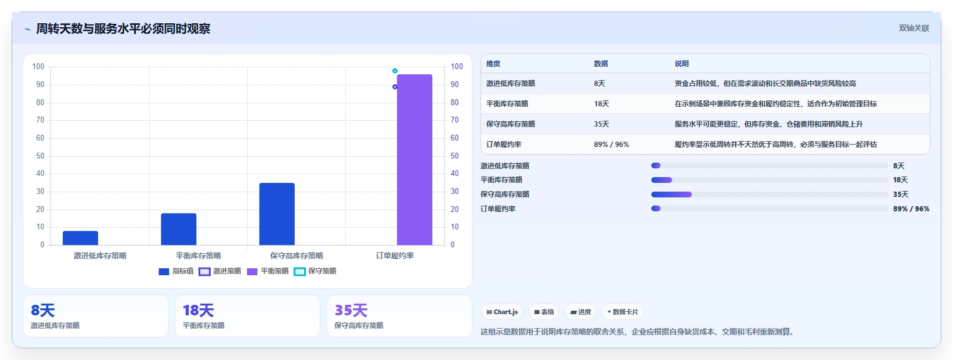
Task: Click the footnote text starting 这组示意数据
Action: (x=638, y=332)
